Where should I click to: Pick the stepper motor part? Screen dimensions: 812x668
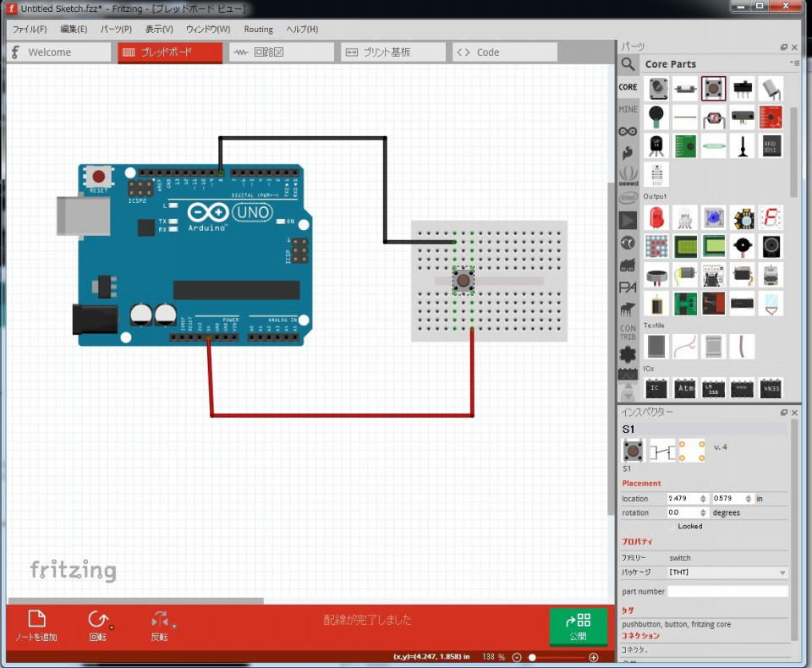click(771, 275)
